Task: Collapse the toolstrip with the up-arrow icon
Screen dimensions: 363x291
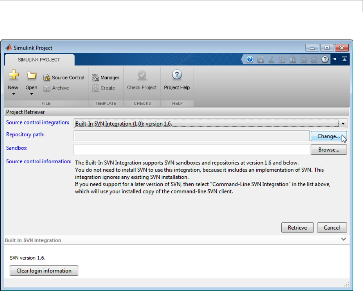Action: click(344, 59)
